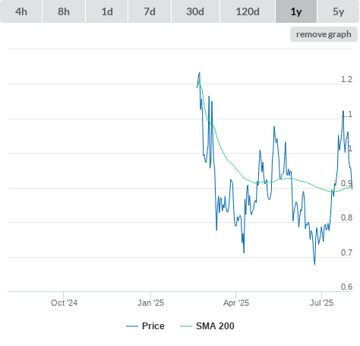Switch to the 120d range

point(248,11)
